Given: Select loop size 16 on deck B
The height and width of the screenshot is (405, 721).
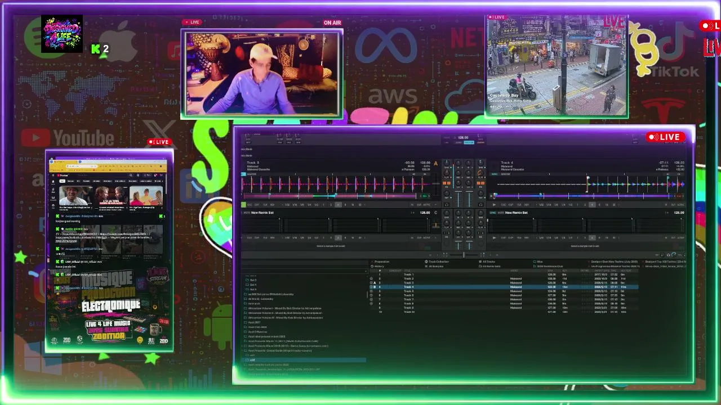Looking at the screenshot, I should click(606, 205).
